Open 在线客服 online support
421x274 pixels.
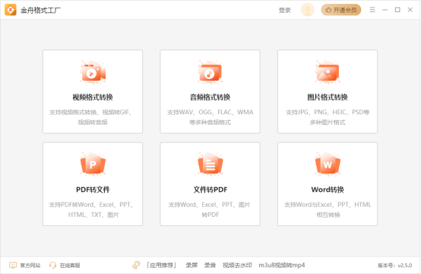pyautogui.click(x=70, y=266)
